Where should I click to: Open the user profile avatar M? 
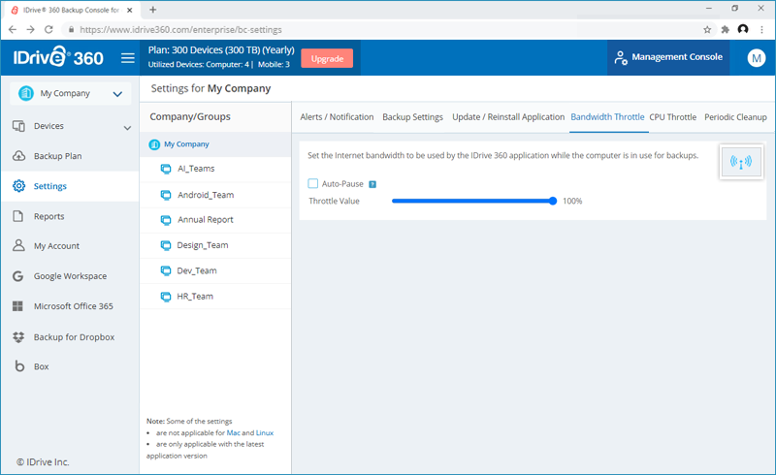[x=756, y=58]
